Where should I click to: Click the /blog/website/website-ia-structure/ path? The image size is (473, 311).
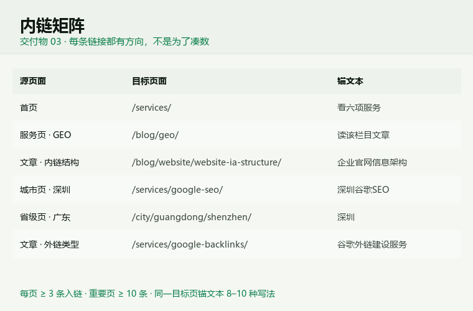click(x=207, y=162)
